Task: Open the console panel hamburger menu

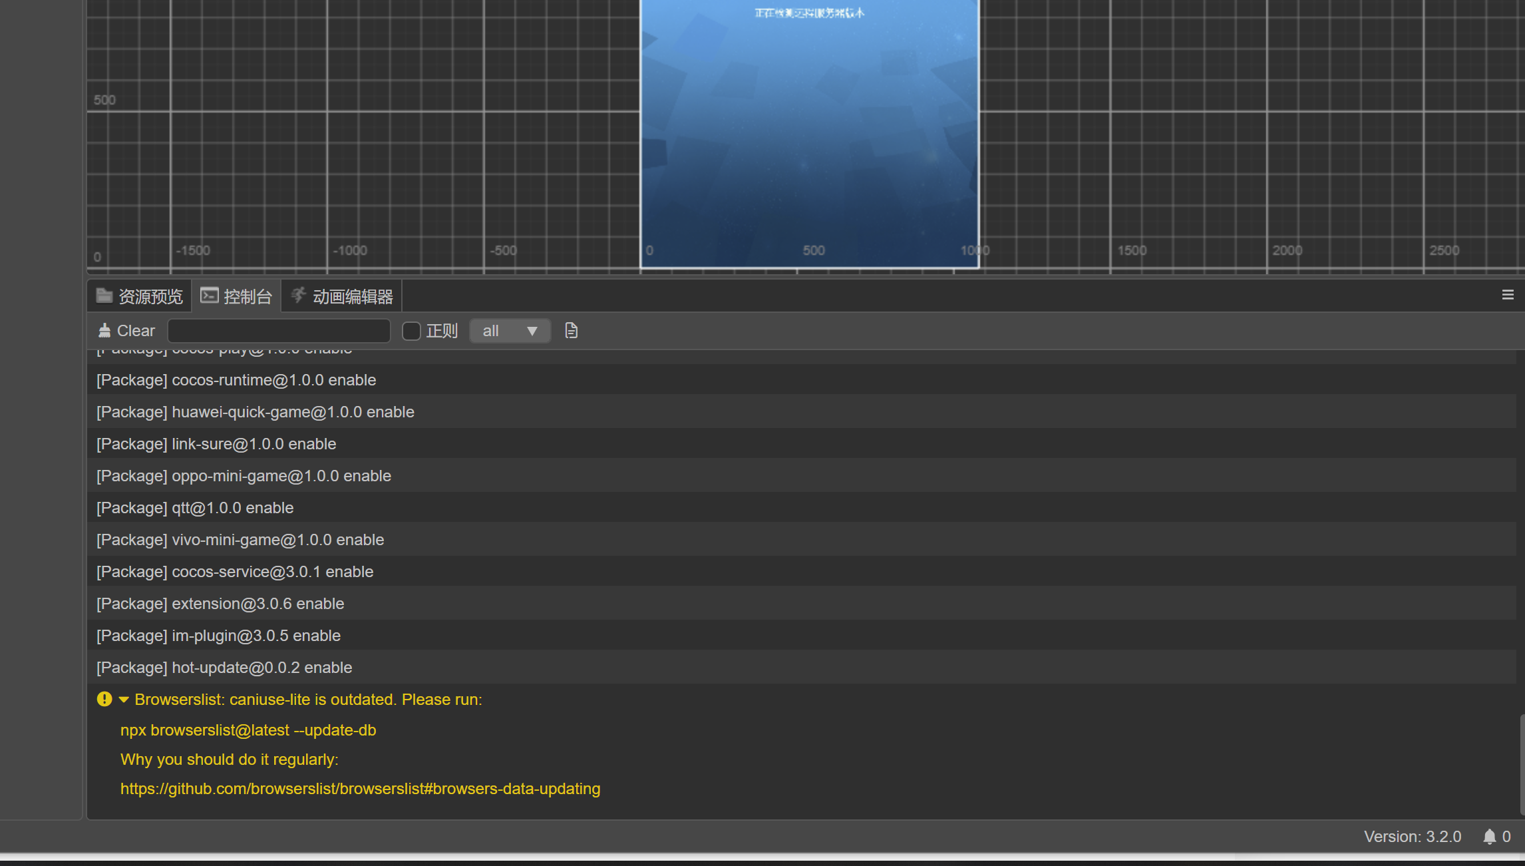Action: click(x=1508, y=295)
